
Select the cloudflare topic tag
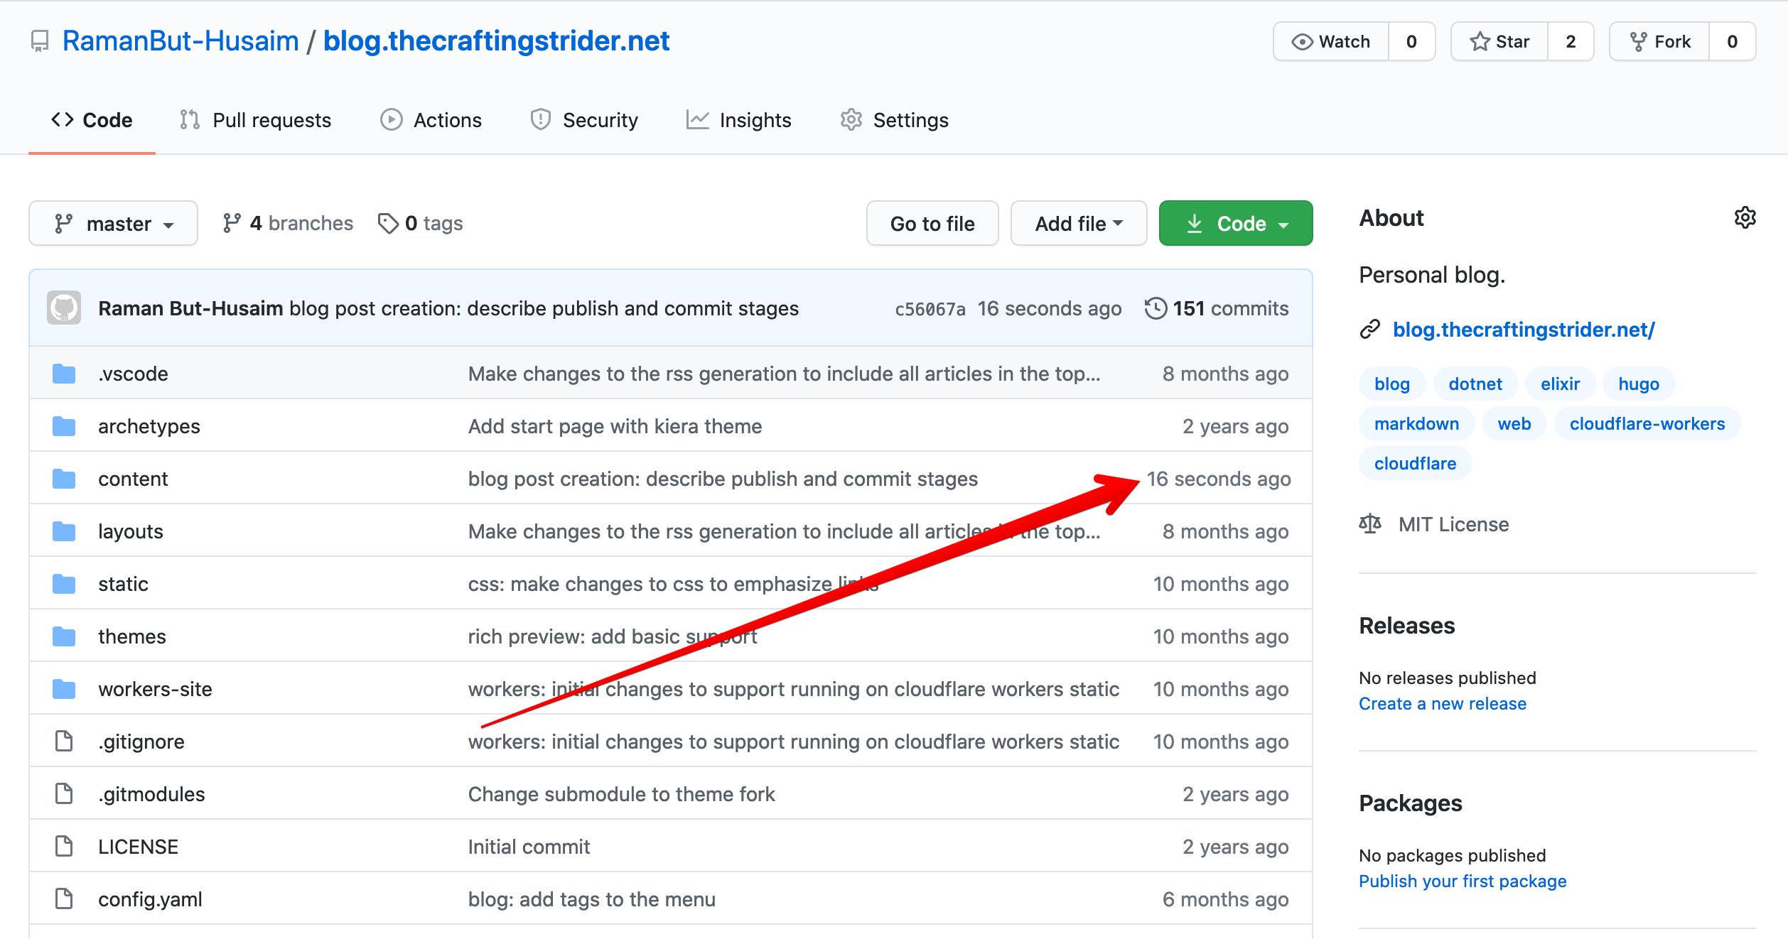coord(1415,463)
